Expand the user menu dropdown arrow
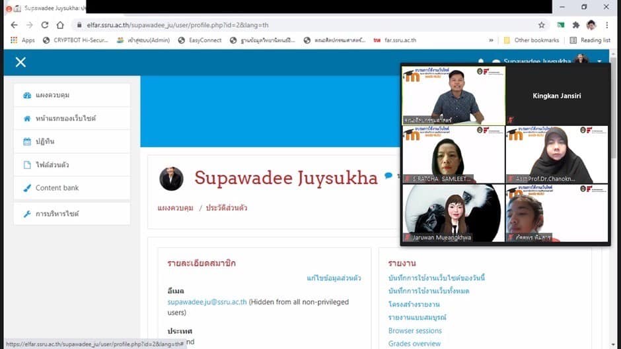The height and width of the screenshot is (349, 621). pyautogui.click(x=600, y=61)
